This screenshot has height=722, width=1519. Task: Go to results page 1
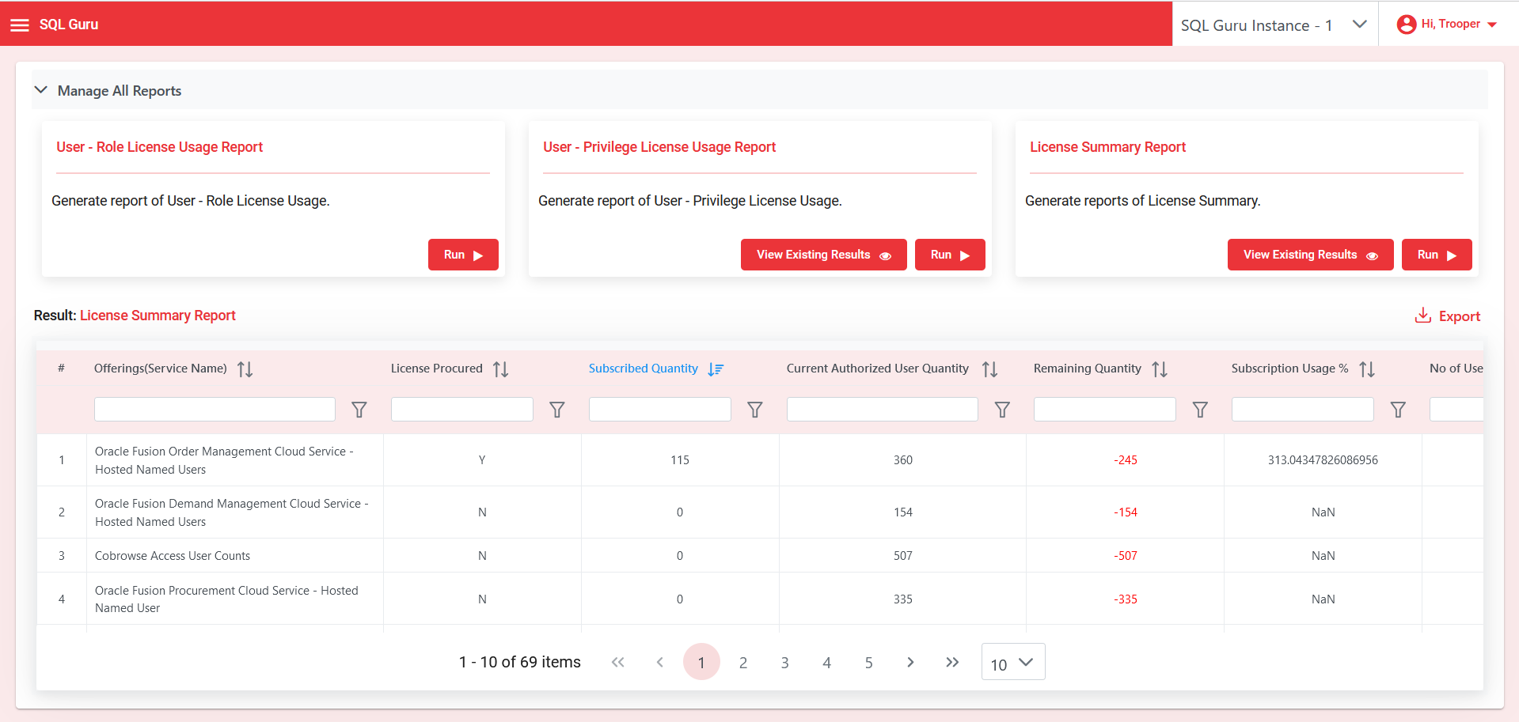(701, 662)
